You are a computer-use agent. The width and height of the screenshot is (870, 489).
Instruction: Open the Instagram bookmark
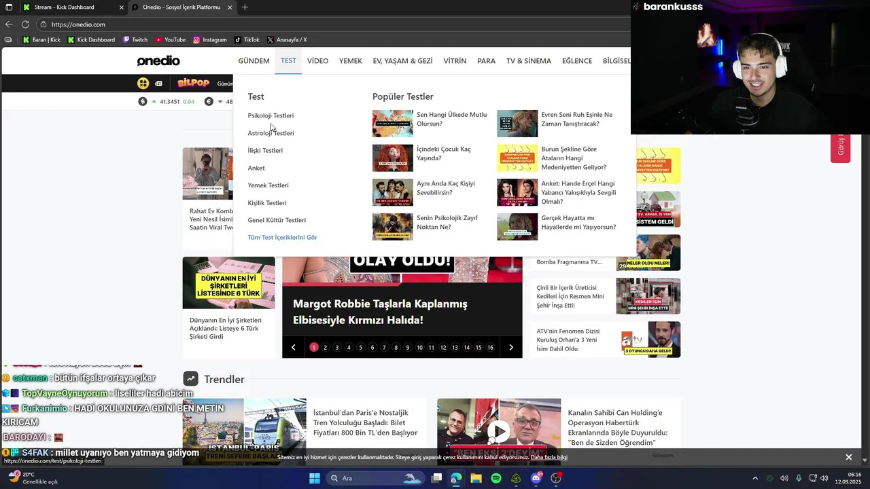click(x=209, y=39)
